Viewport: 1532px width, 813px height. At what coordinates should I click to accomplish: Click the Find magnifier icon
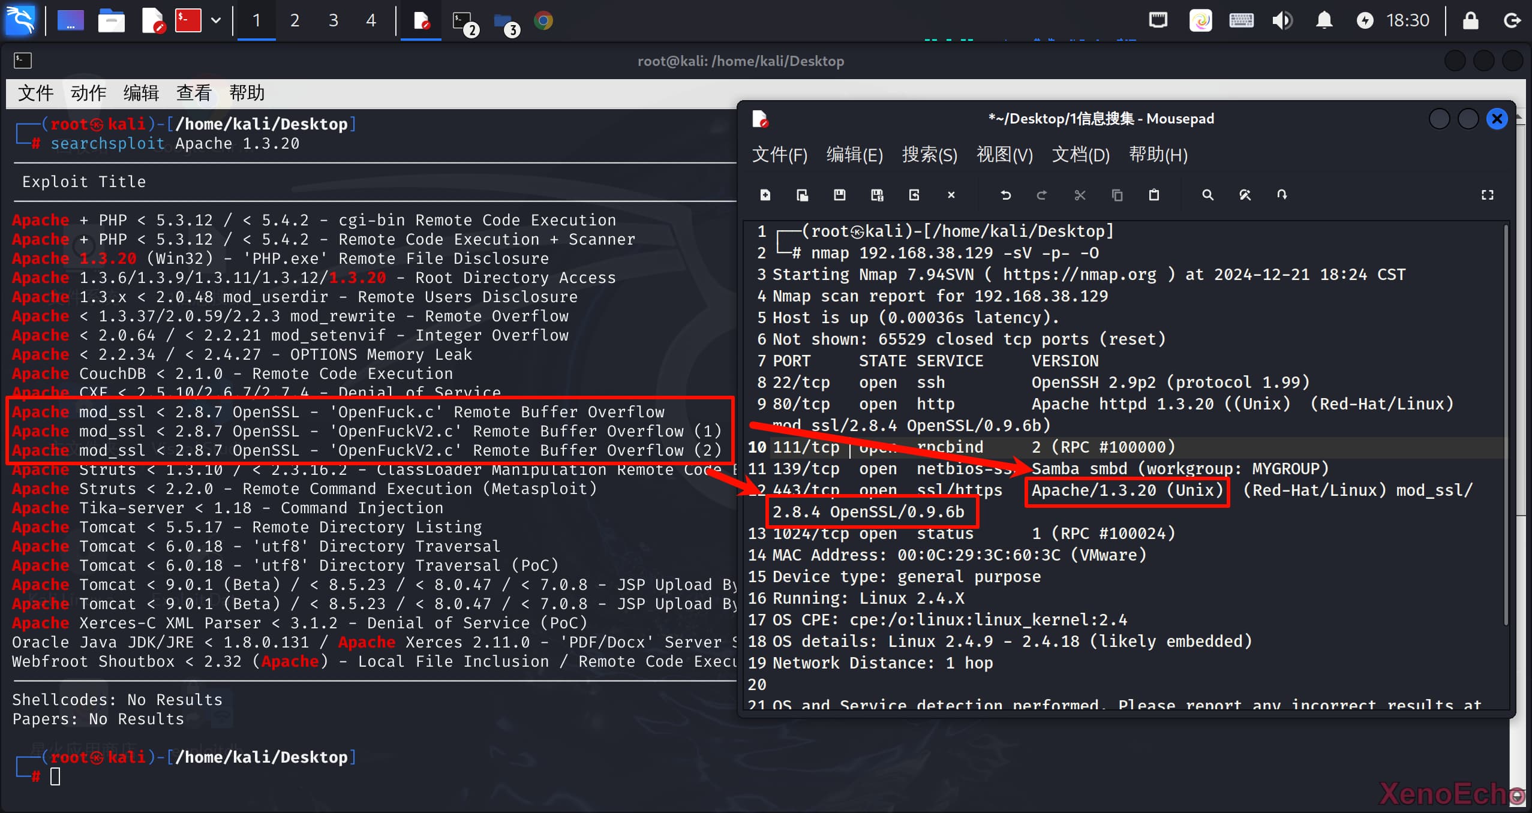pos(1207,195)
